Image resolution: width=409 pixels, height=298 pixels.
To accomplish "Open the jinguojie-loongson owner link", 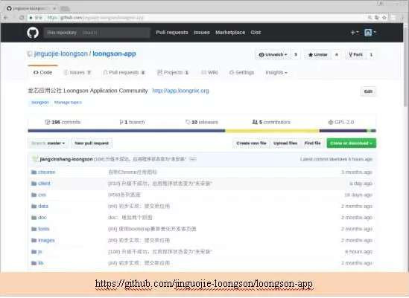I will click(61, 54).
